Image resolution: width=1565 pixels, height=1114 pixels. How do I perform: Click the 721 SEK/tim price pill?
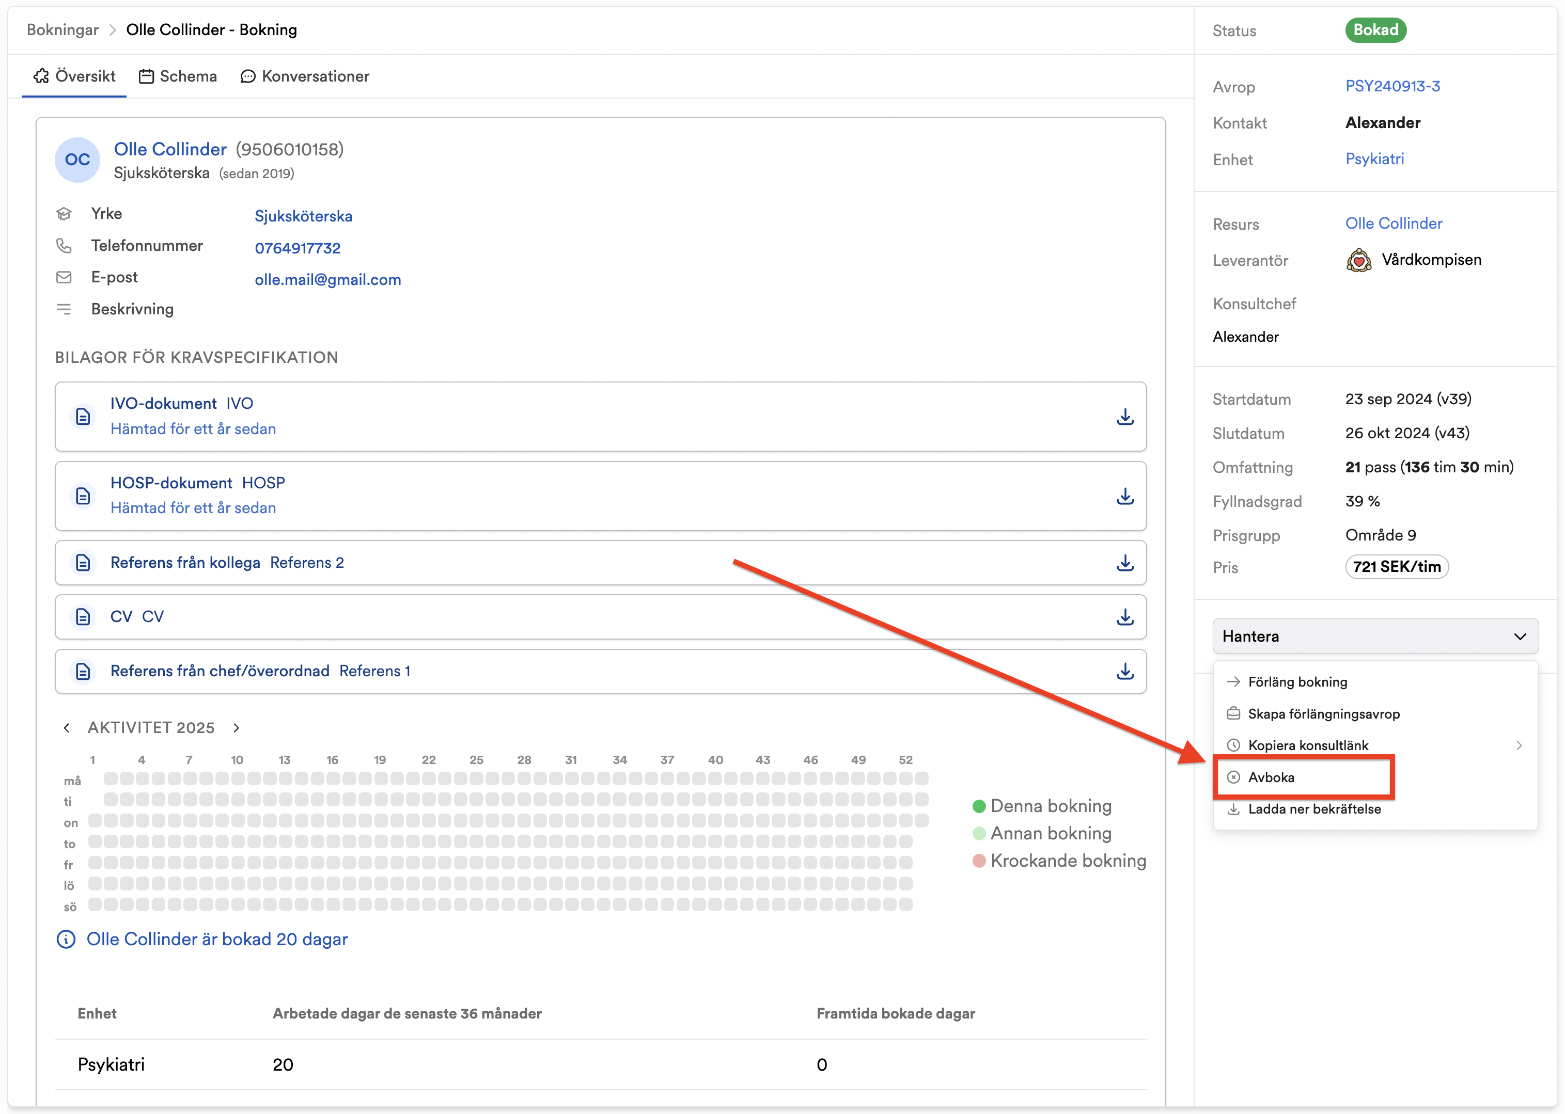point(1397,567)
